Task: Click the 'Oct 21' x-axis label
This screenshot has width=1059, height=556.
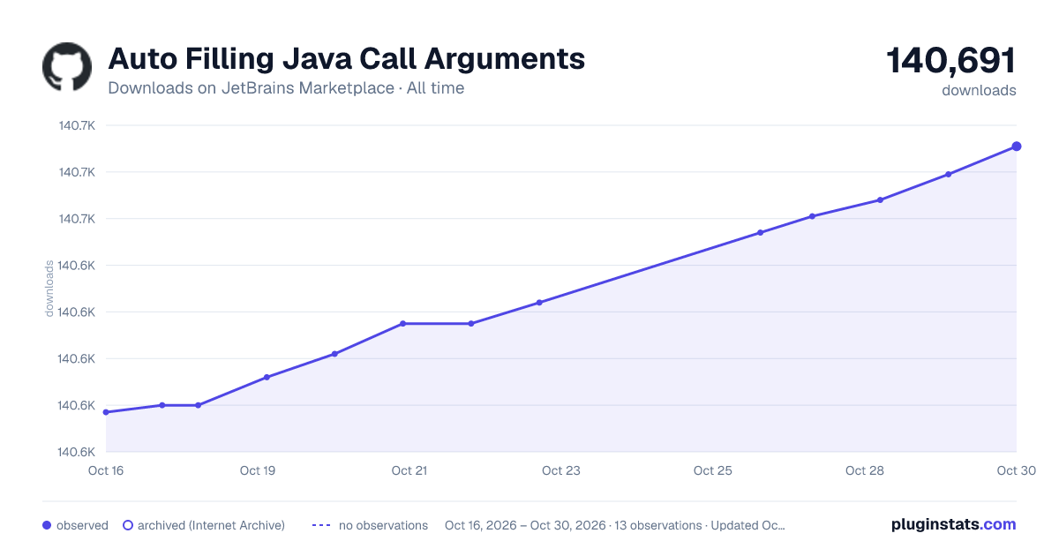Action: click(x=409, y=470)
